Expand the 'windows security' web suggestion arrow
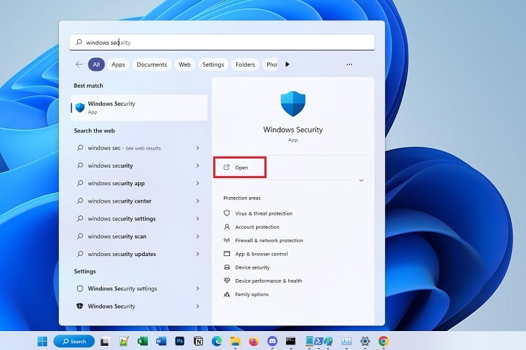Screen dimensions: 526x350 coord(198,166)
